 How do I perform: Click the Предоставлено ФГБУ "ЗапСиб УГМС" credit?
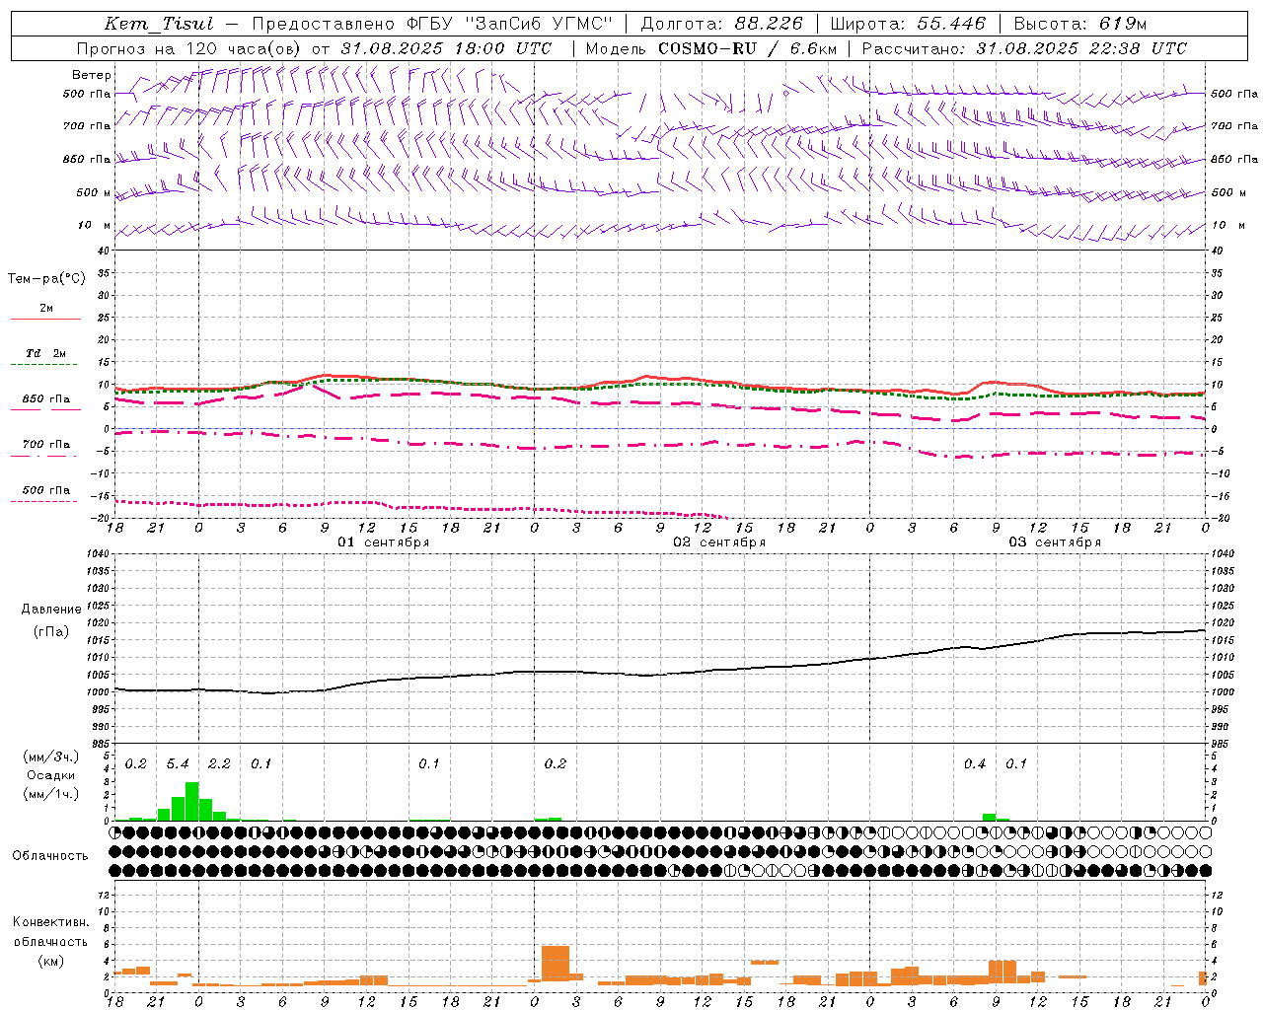tap(431, 24)
